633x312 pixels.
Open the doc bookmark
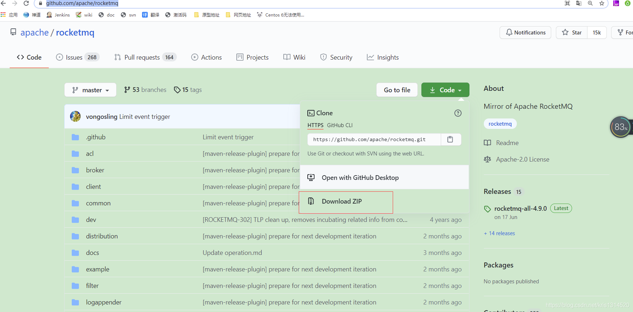(x=107, y=15)
